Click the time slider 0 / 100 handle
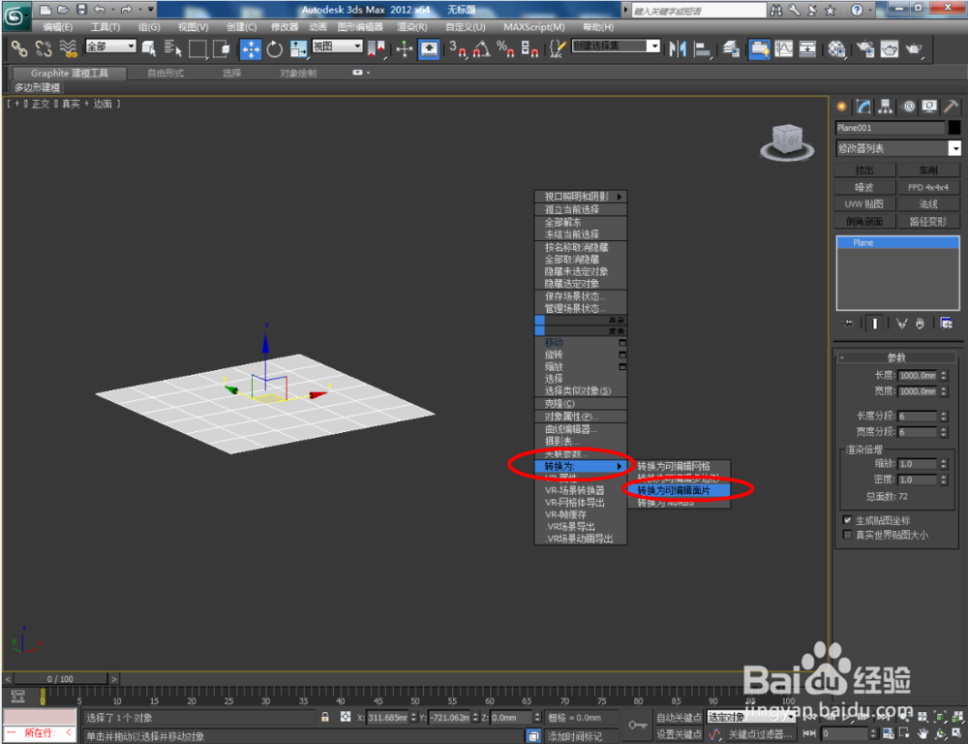 (x=60, y=679)
